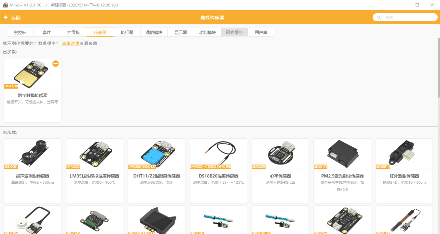
Task: Select the round board with green chip
Action: click(x=95, y=220)
